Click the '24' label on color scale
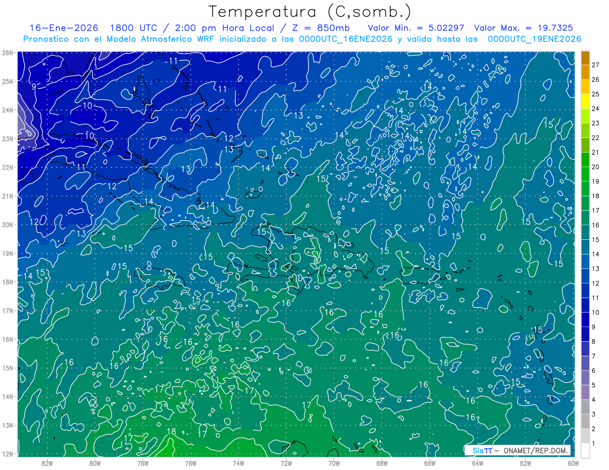The height and width of the screenshot is (470, 609). click(595, 109)
